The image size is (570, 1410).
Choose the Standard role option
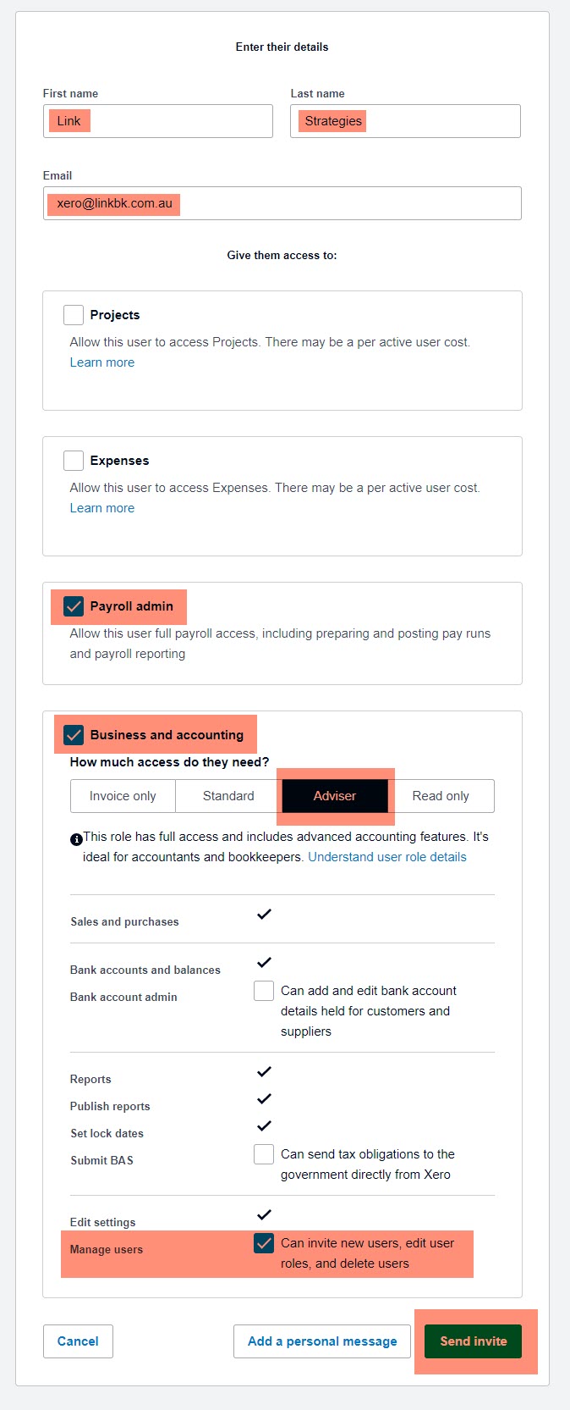tap(228, 796)
